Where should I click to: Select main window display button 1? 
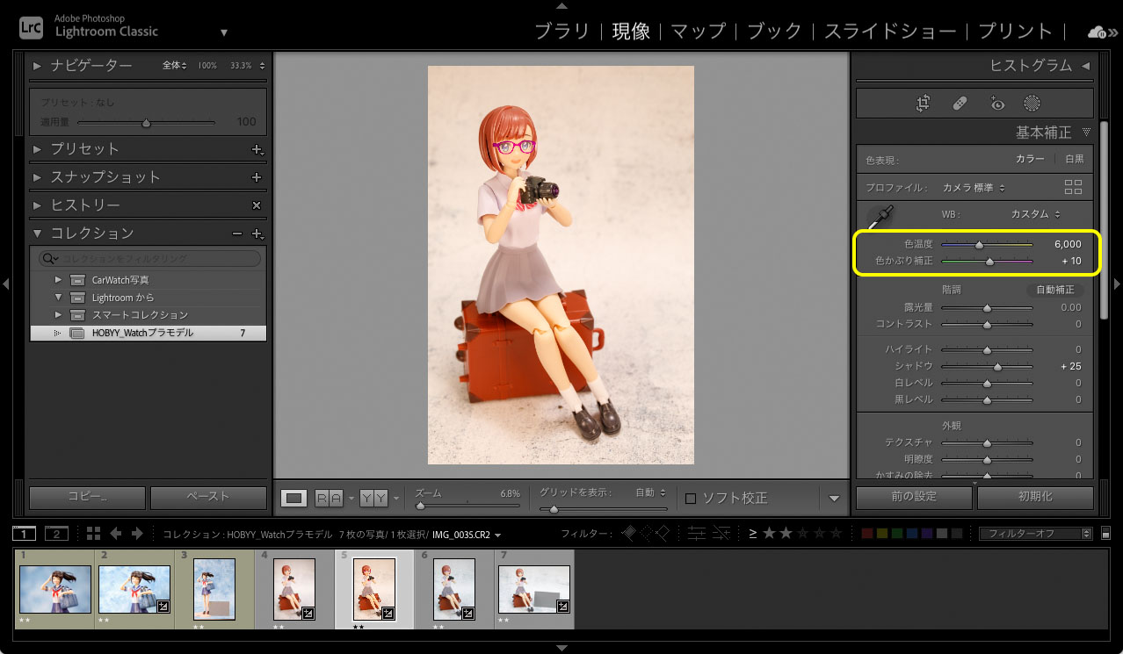click(25, 534)
